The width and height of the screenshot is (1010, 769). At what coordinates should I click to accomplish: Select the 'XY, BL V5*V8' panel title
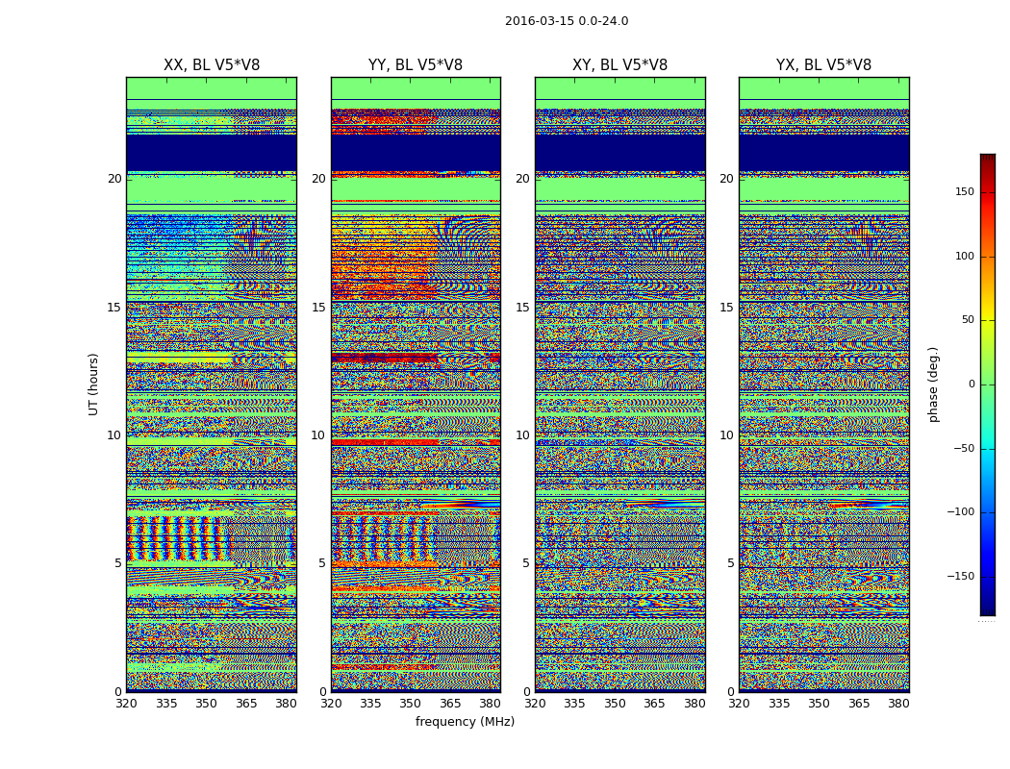click(619, 65)
